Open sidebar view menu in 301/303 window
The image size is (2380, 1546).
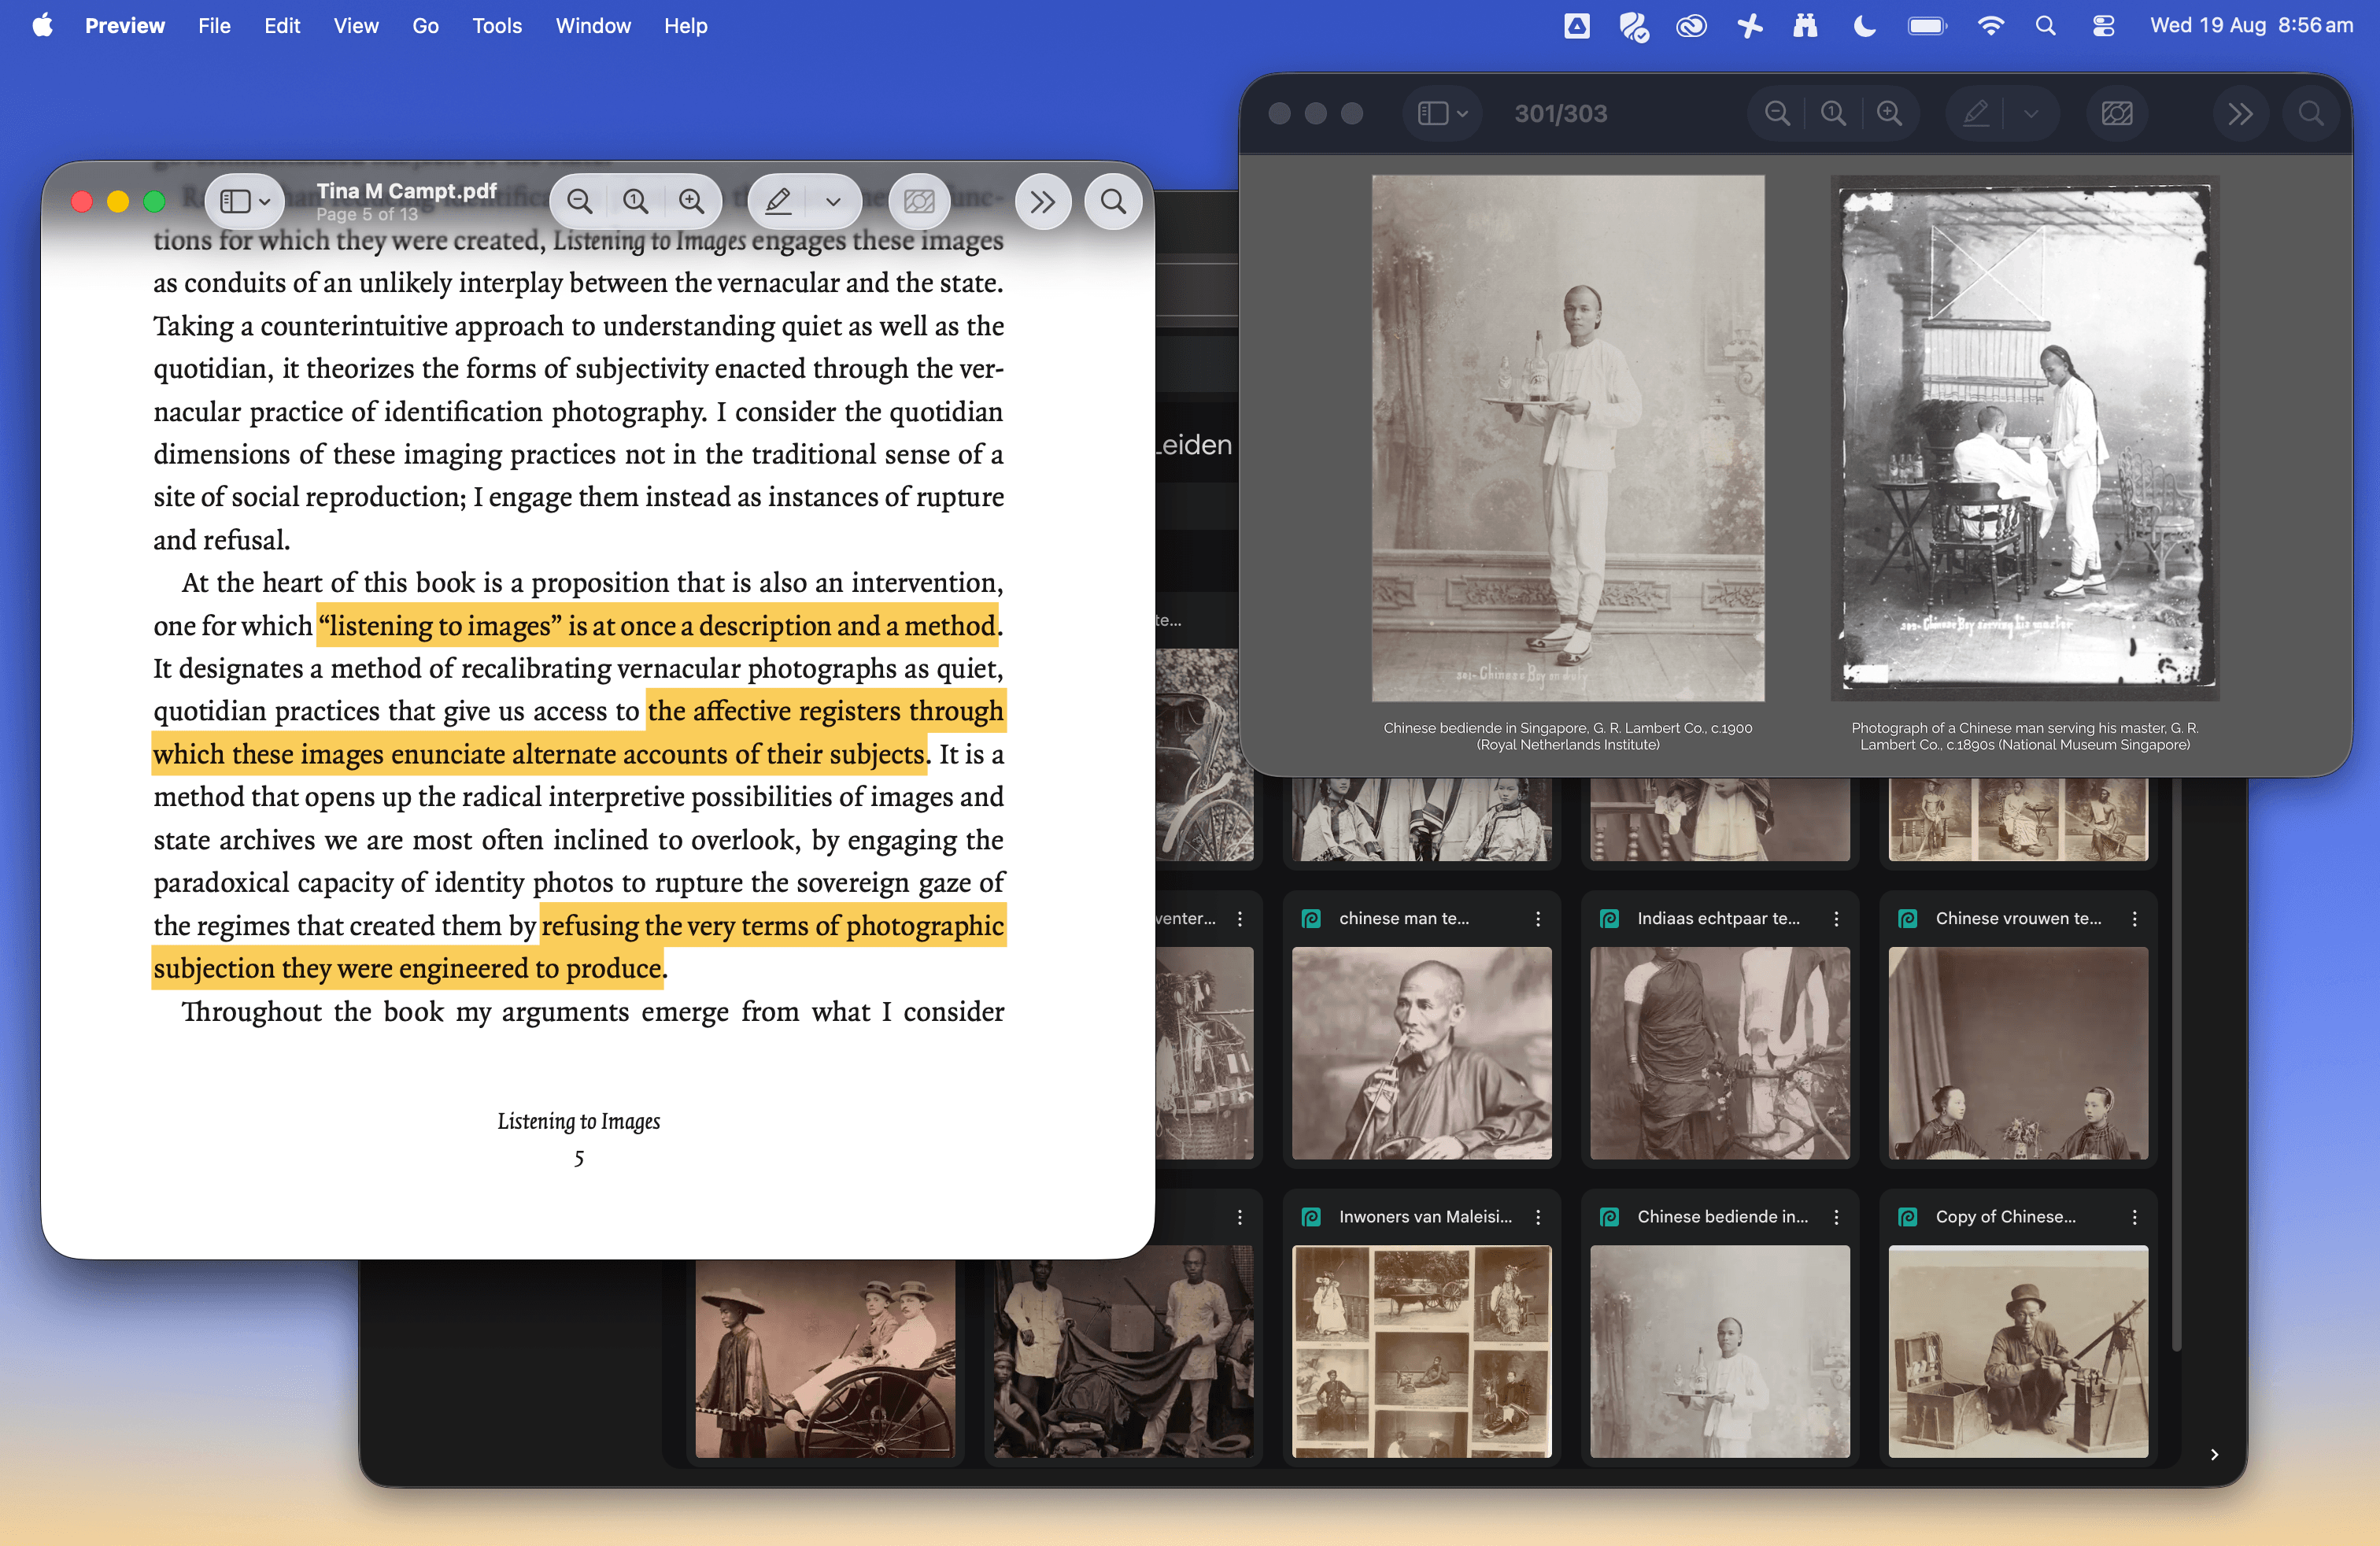pos(1442,113)
